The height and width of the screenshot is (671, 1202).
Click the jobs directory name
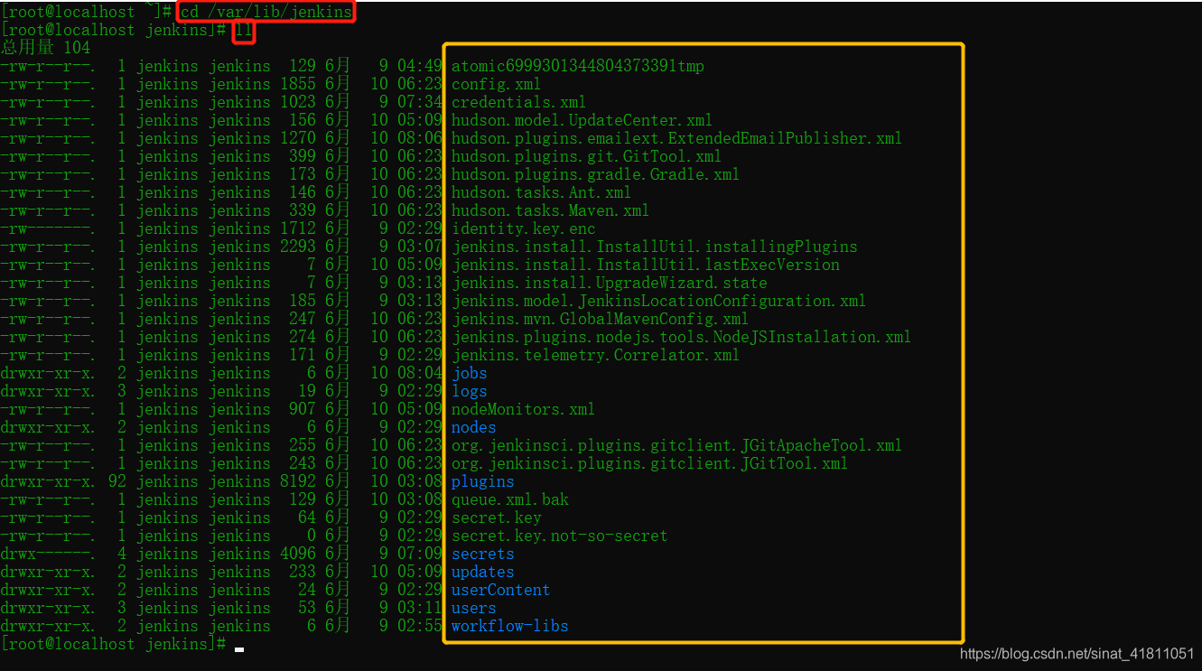coord(470,373)
